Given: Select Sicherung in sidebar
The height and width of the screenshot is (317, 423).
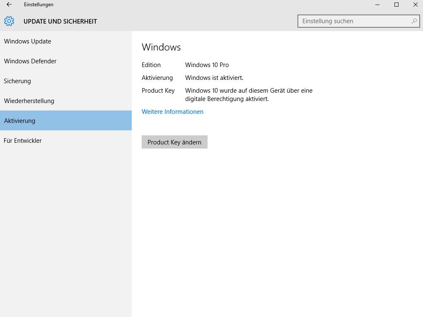Looking at the screenshot, I should click(66, 81).
